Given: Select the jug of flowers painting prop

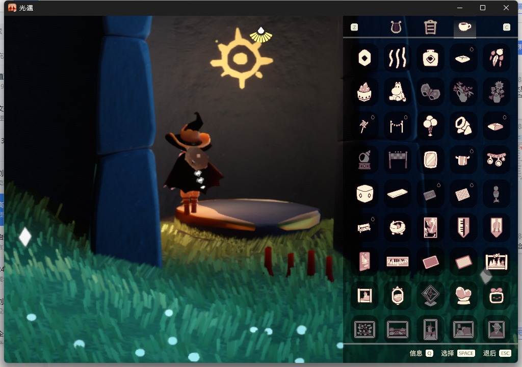Looking at the screenshot, I should click(x=463, y=92).
